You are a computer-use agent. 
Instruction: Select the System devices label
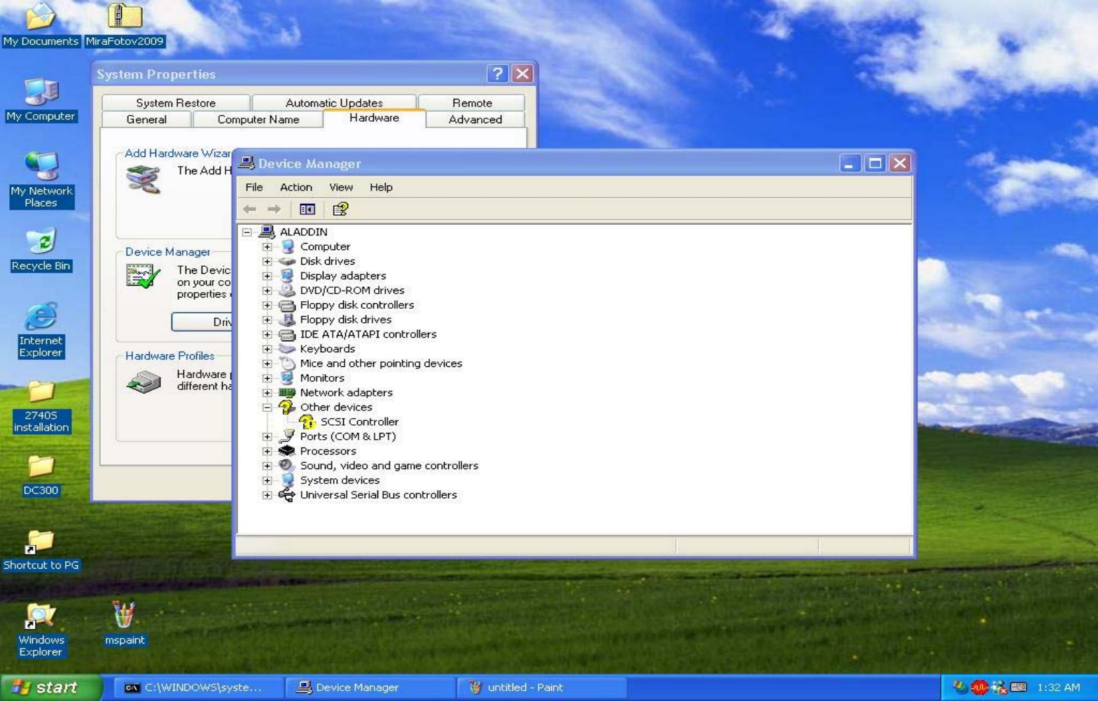pyautogui.click(x=340, y=480)
